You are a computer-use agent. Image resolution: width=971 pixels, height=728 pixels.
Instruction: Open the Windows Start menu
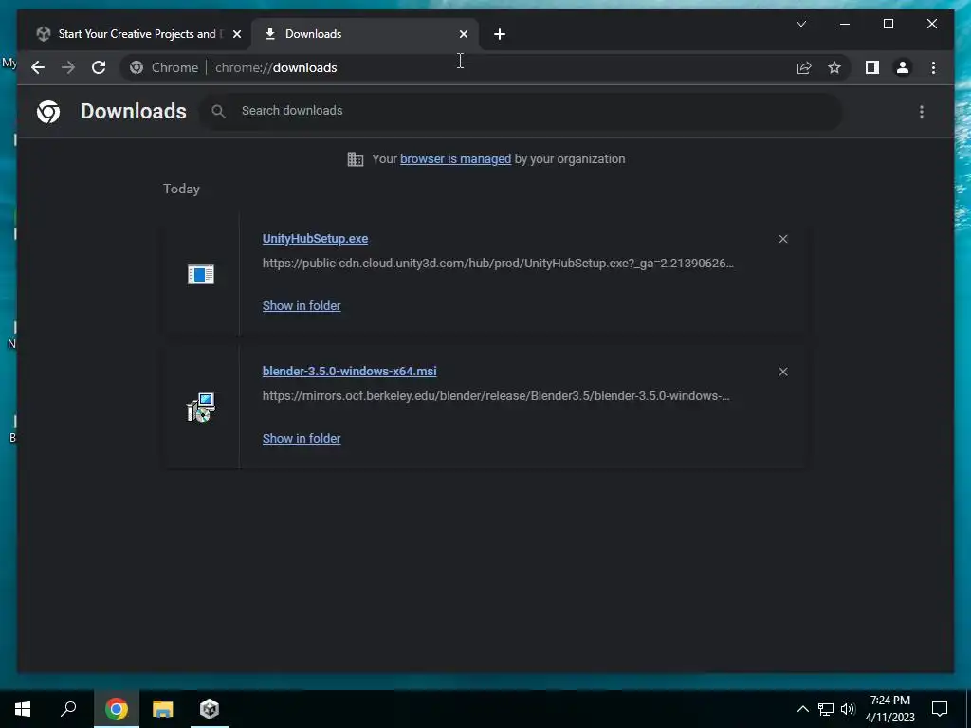pyautogui.click(x=23, y=709)
